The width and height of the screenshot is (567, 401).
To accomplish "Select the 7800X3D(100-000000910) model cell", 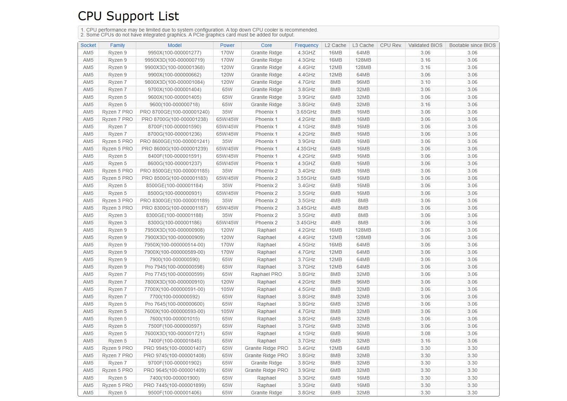I will pos(174,282).
